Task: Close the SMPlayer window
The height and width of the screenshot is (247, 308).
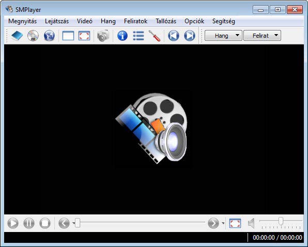Action: pyautogui.click(x=295, y=10)
